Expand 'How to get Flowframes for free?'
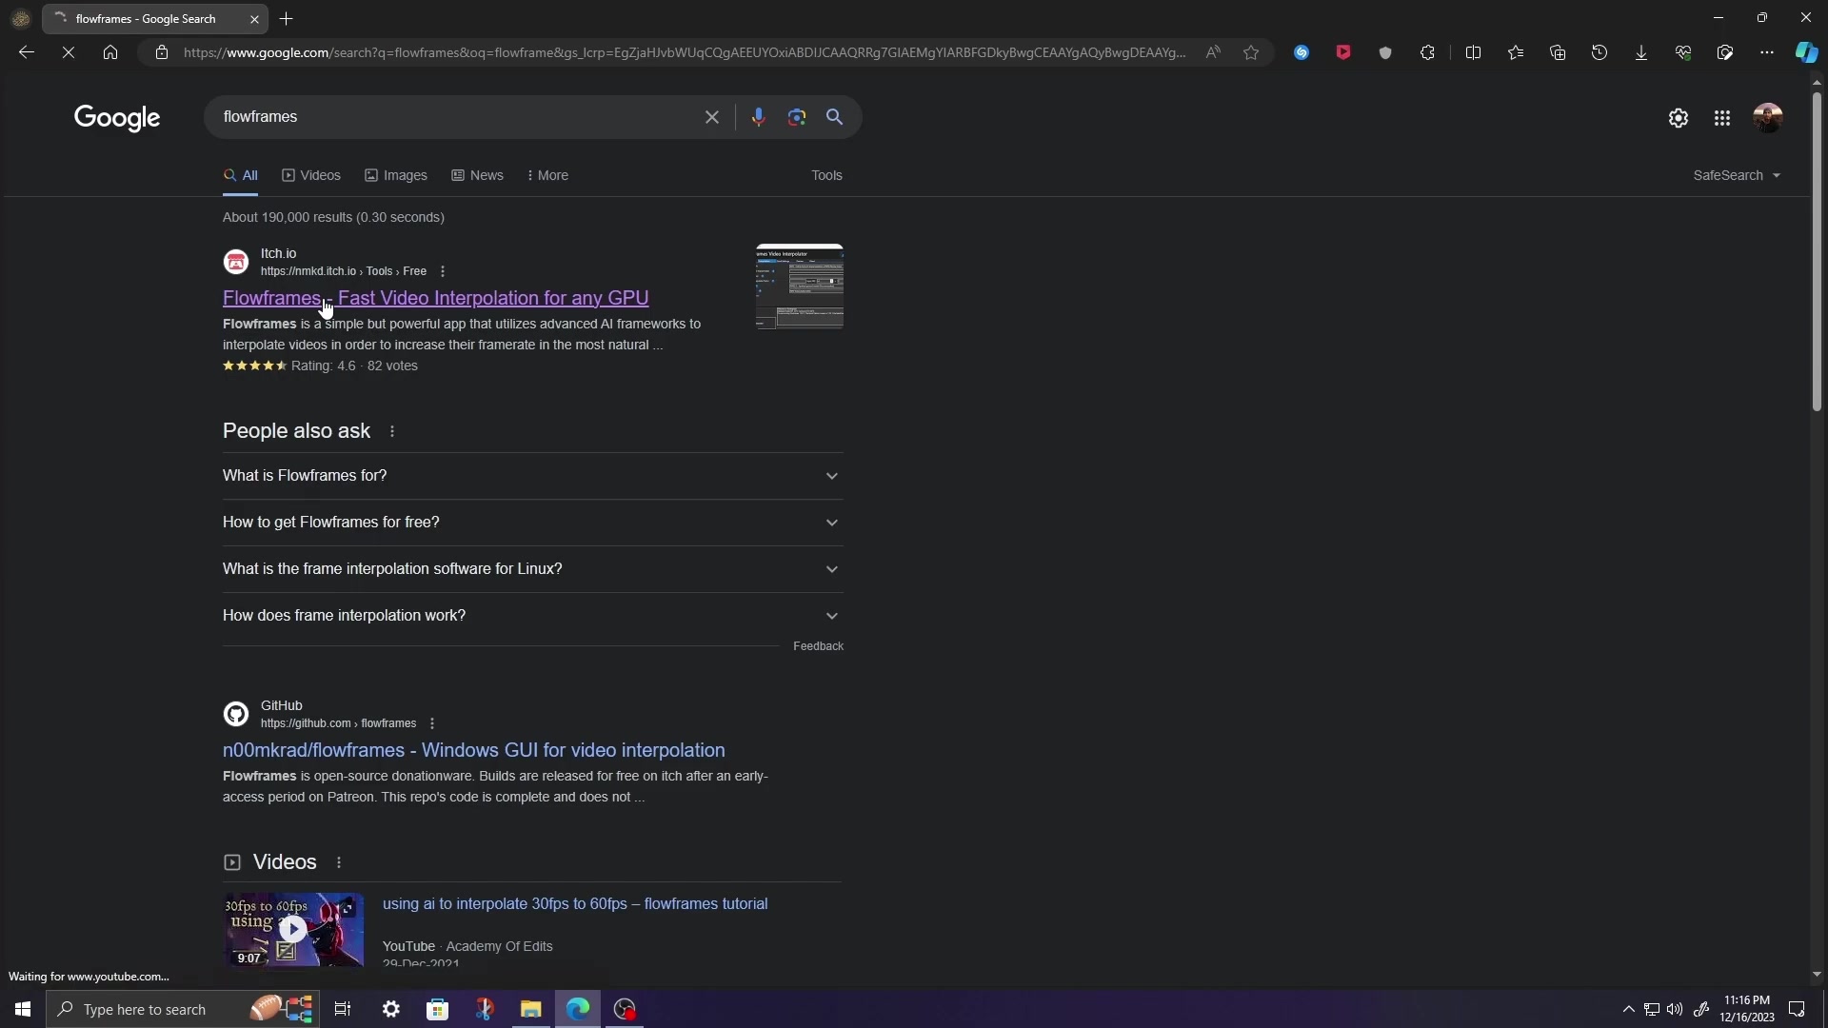Viewport: 1828px width, 1028px height. click(533, 523)
